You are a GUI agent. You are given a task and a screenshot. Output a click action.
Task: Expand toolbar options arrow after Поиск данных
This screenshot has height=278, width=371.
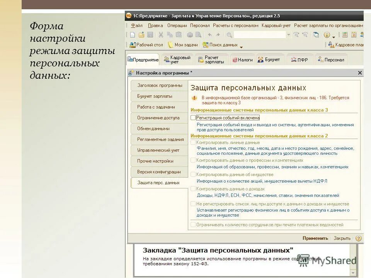241,47
